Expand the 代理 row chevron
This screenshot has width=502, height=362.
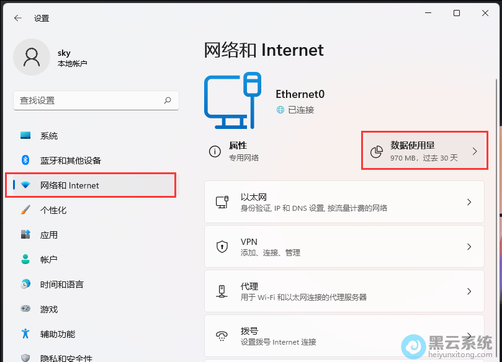[470, 291]
